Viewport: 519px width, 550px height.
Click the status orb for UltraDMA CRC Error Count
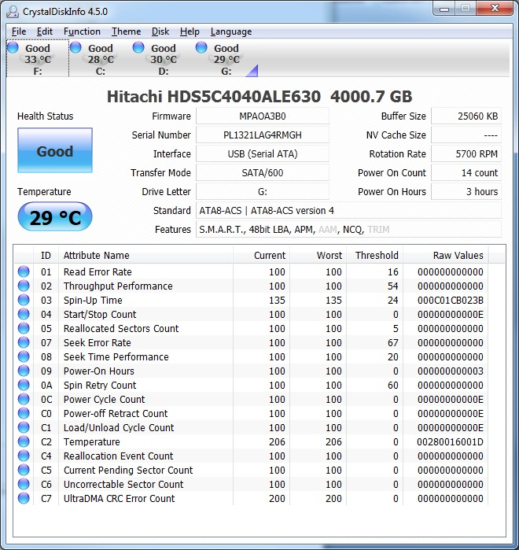click(24, 498)
